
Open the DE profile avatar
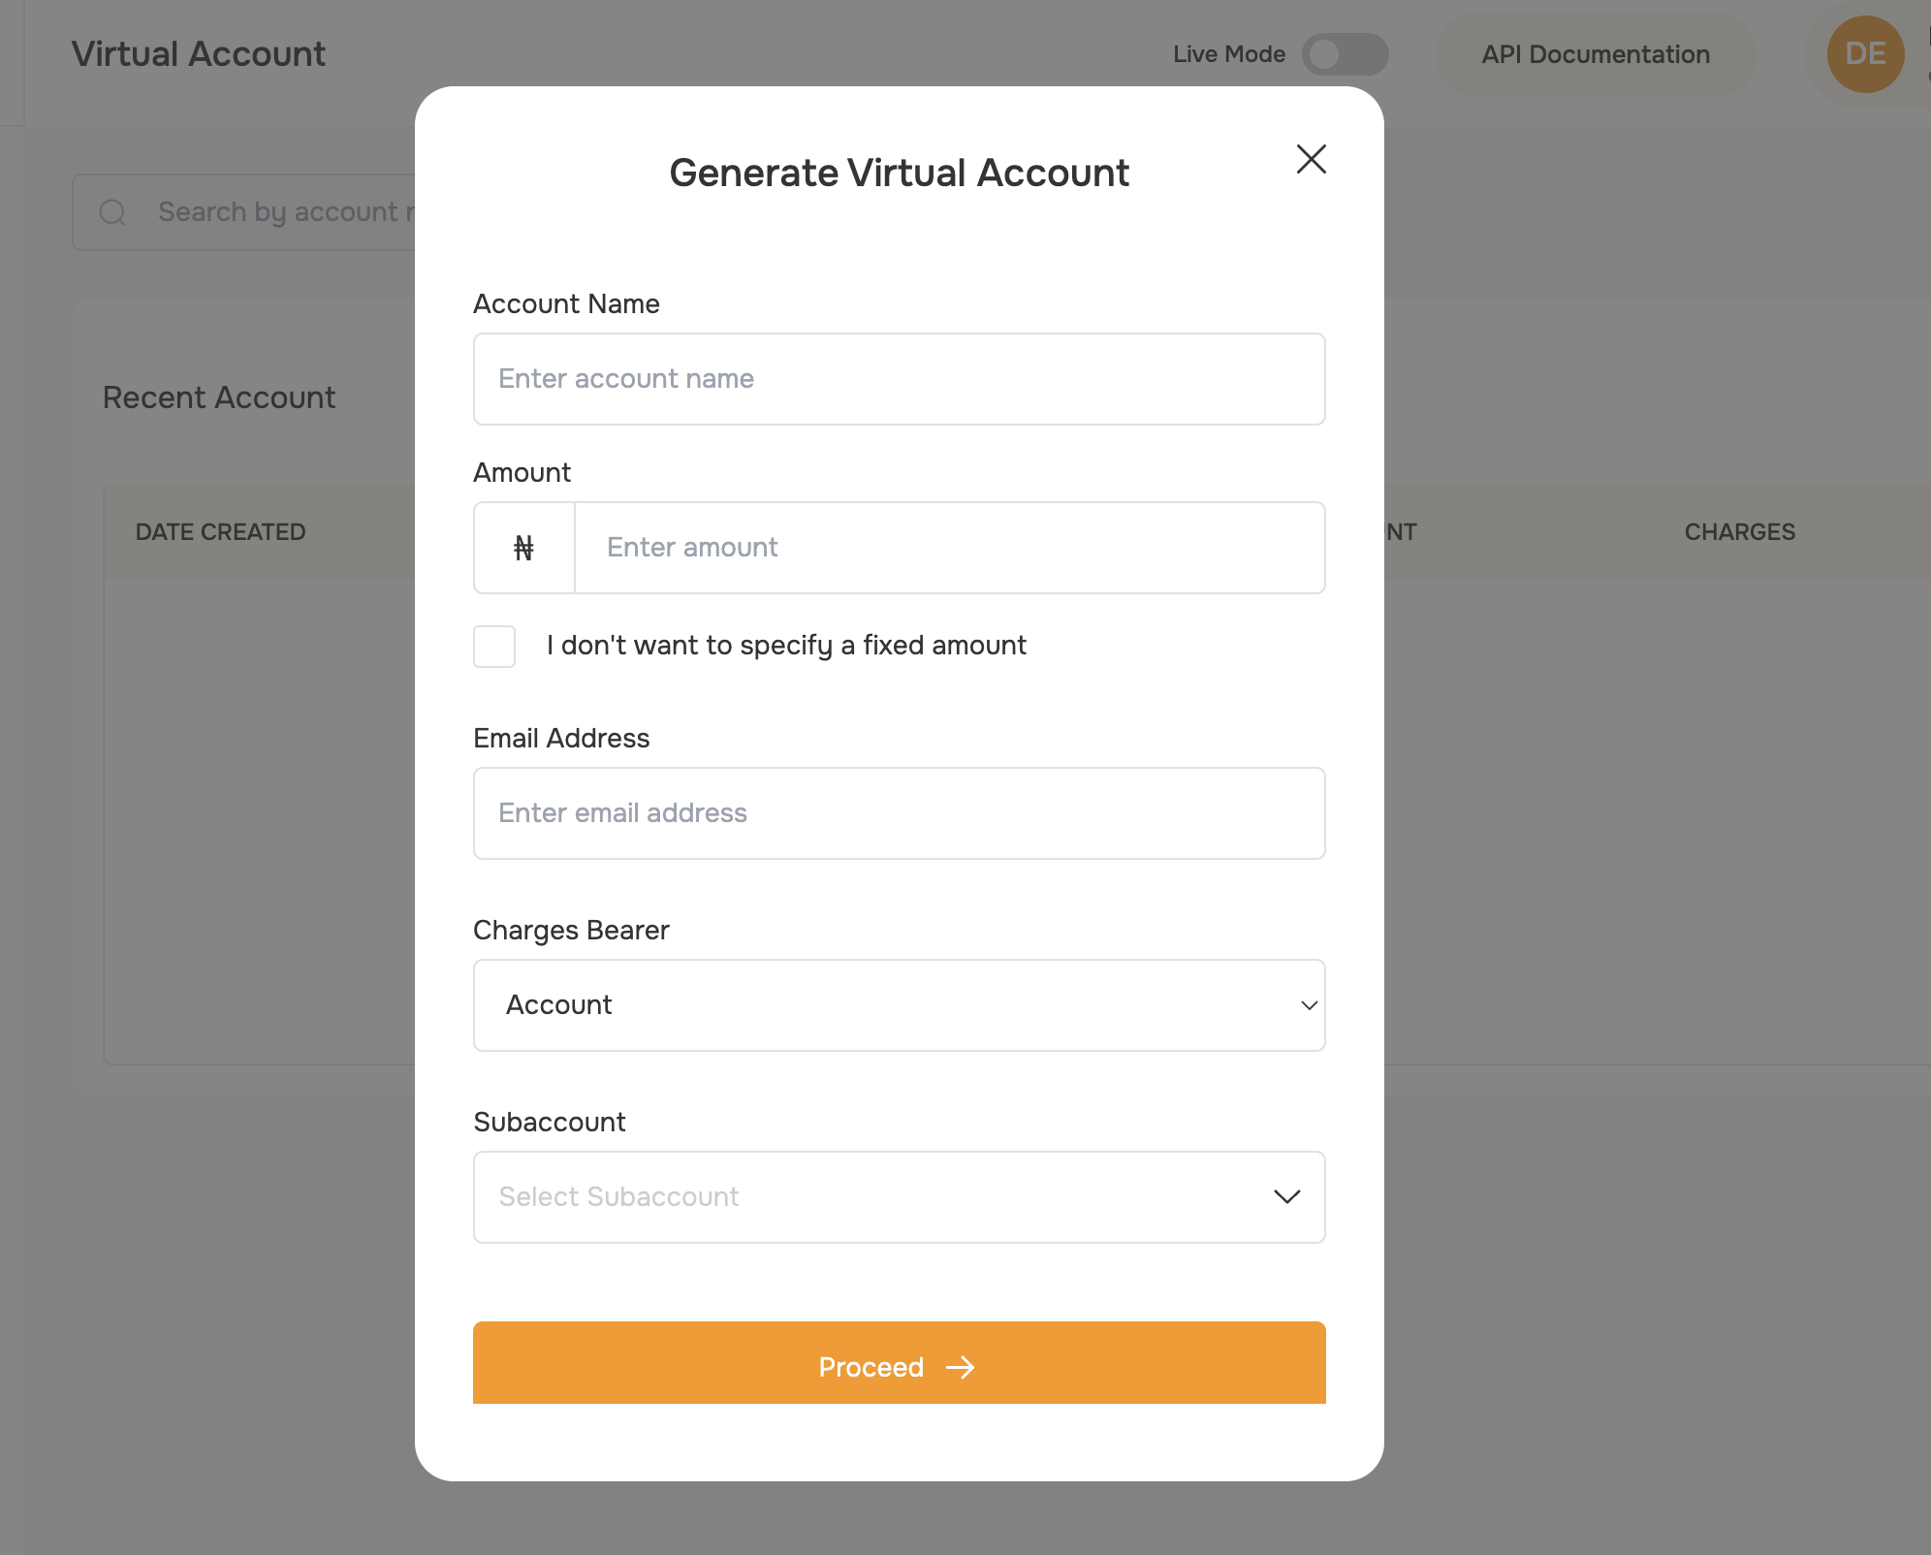(x=1865, y=54)
